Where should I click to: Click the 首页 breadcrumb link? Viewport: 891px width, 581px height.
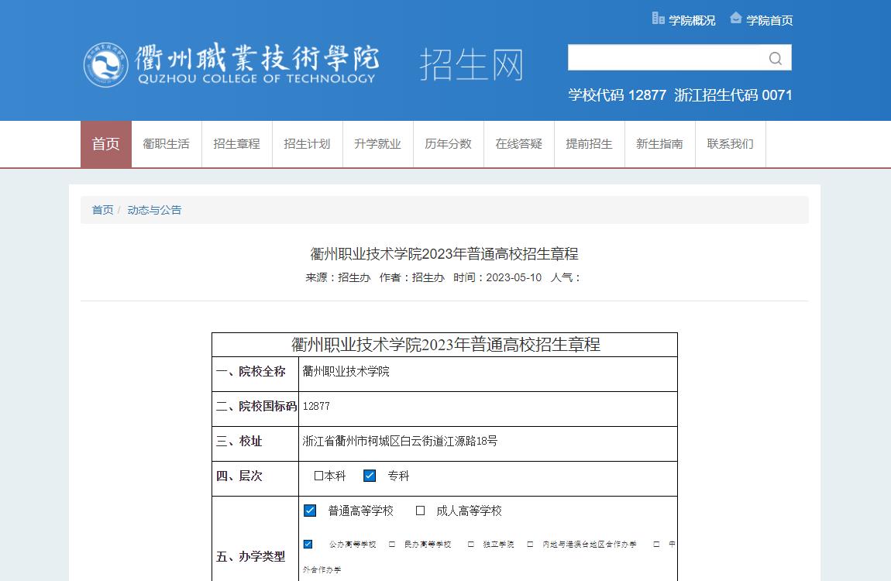tap(102, 210)
